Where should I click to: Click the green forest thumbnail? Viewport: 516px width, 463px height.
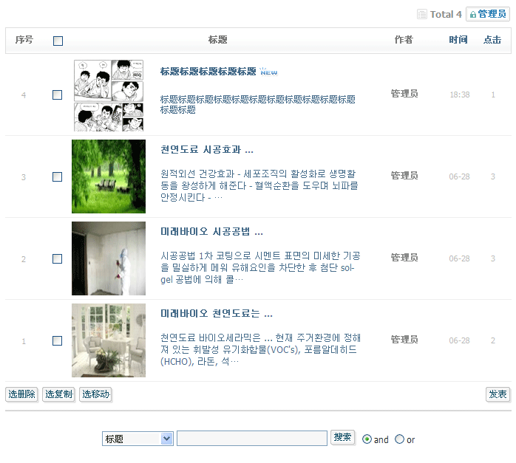[x=109, y=176]
